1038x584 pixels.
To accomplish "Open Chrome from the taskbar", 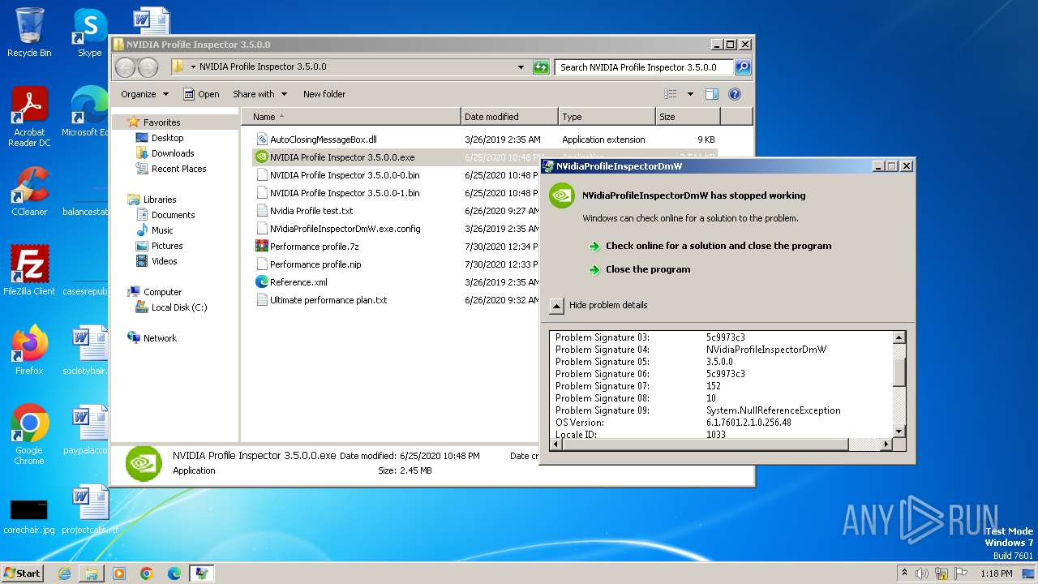I will point(146,573).
